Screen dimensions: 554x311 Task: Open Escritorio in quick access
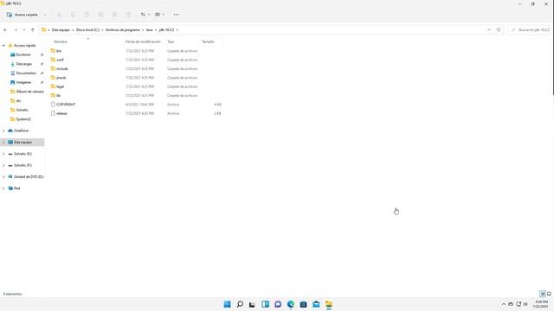pyautogui.click(x=23, y=54)
